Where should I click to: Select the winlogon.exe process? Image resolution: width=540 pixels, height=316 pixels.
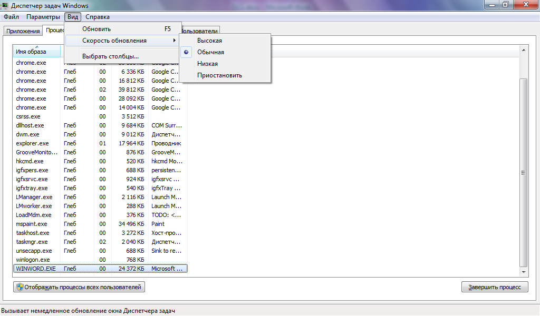pyautogui.click(x=100, y=260)
